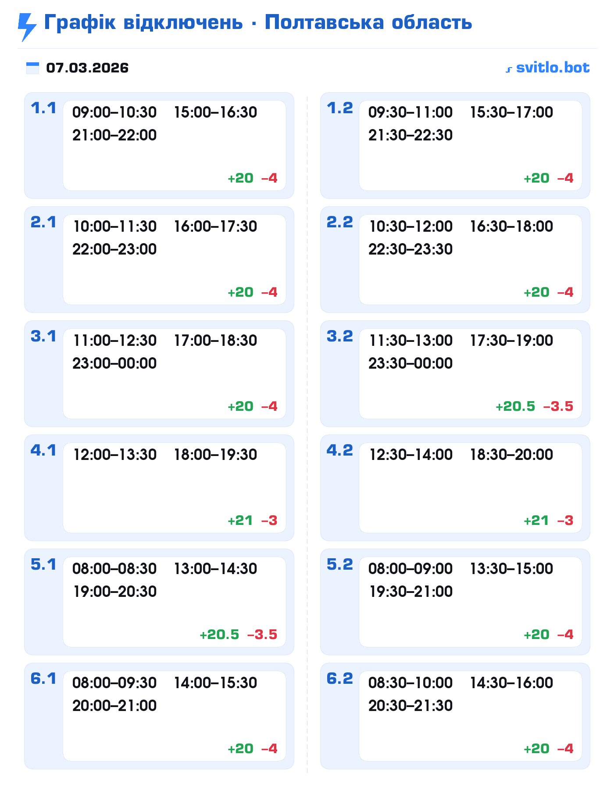This screenshot has width=614, height=790.
Task: Click the blue lightning bolt icon
Action: (x=27, y=27)
